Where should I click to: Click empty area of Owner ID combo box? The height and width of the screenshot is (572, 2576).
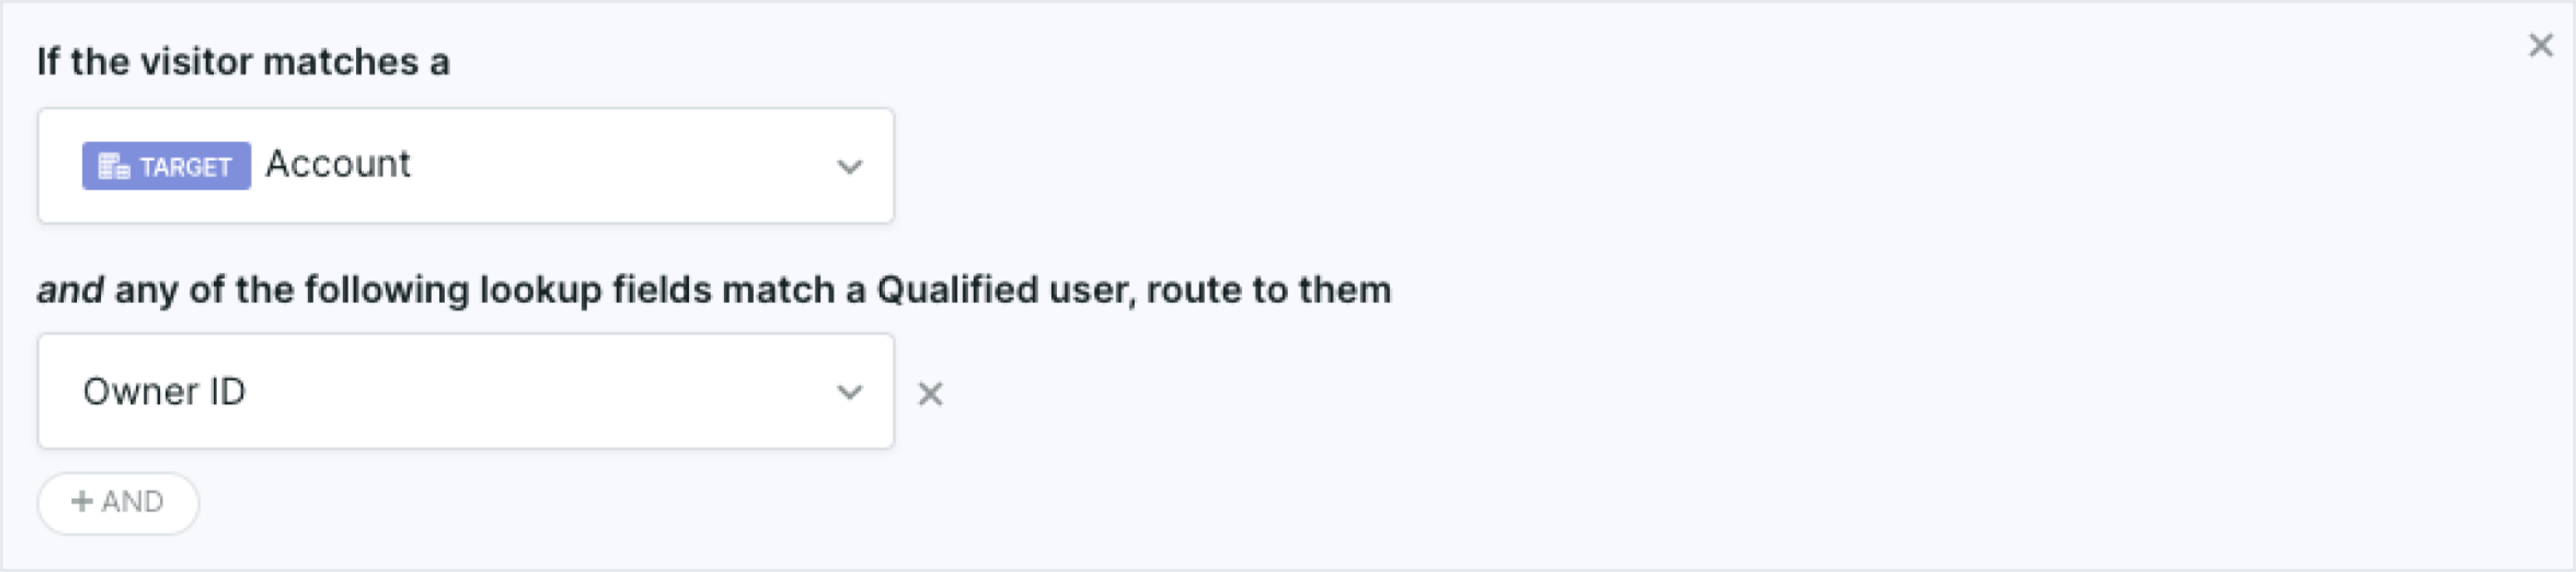pos(540,391)
